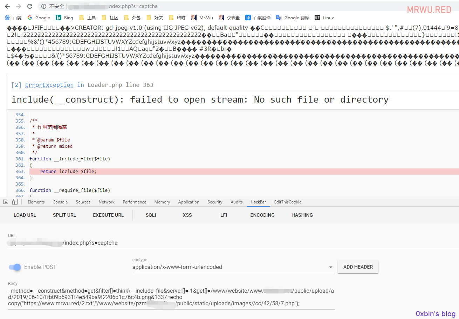Open the Google 翻译 bookmark

point(293,18)
